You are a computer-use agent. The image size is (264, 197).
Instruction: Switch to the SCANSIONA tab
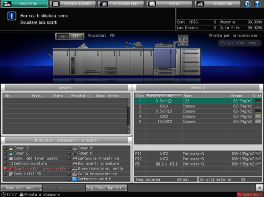point(218,4)
